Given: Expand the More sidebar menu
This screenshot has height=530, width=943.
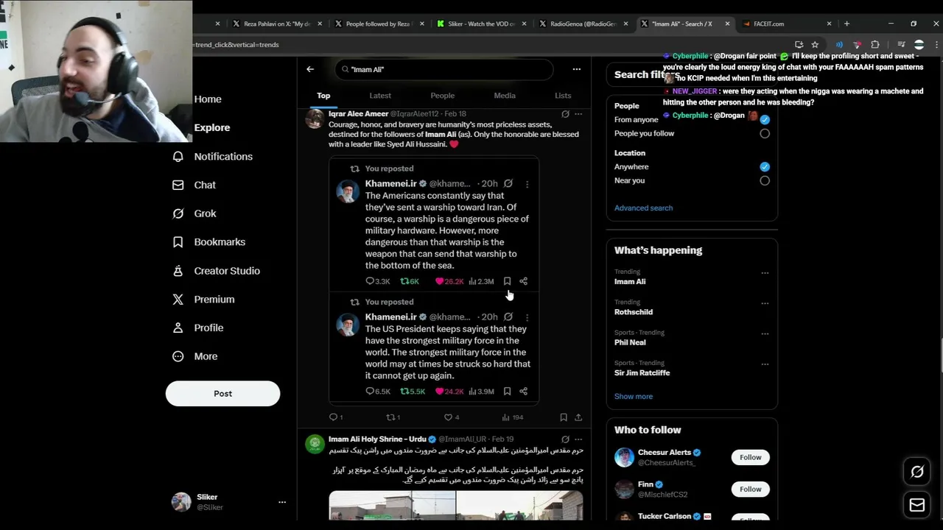Looking at the screenshot, I should (x=195, y=356).
